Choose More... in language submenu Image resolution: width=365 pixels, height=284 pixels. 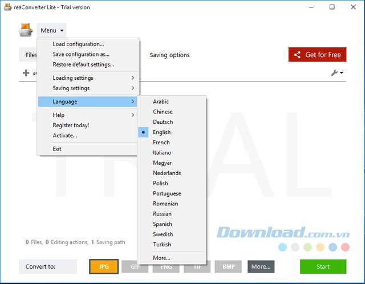click(161, 258)
